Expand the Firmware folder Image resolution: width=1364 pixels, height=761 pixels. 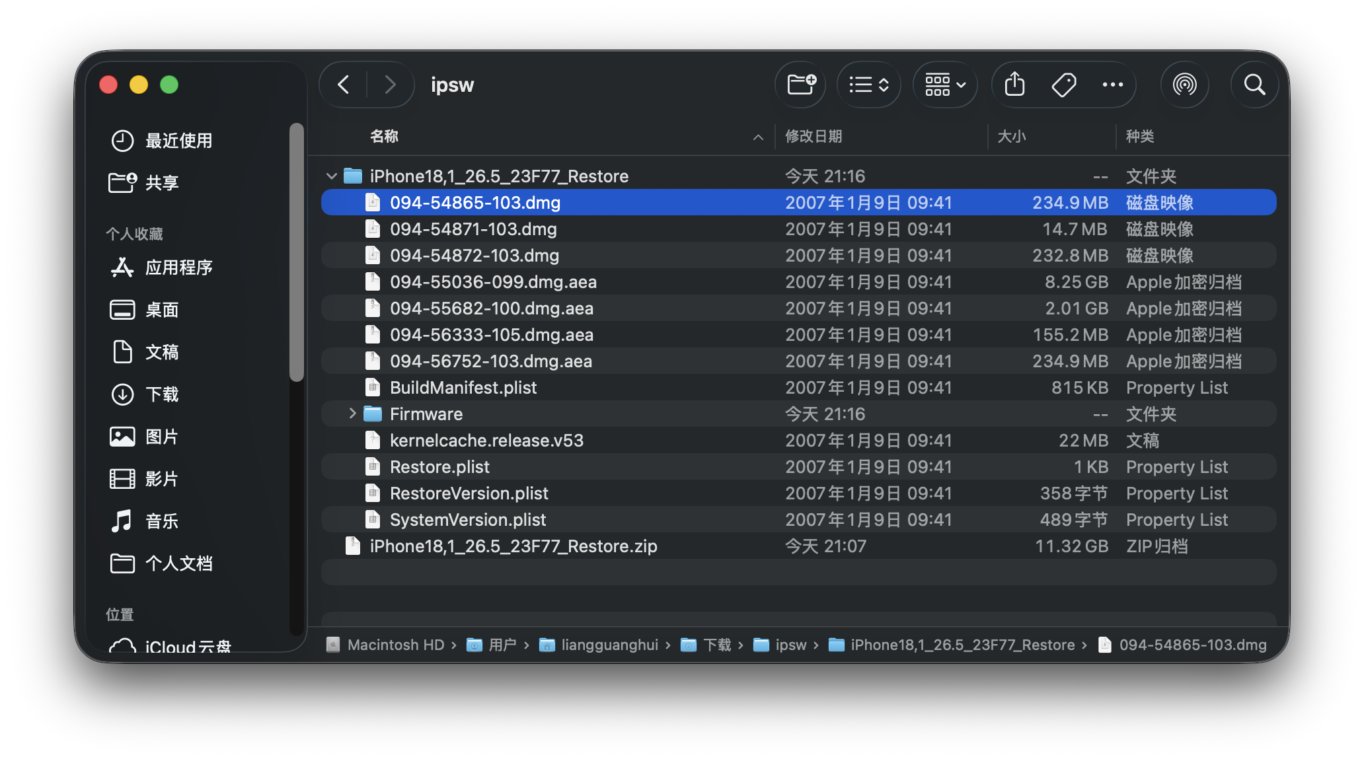pos(352,414)
